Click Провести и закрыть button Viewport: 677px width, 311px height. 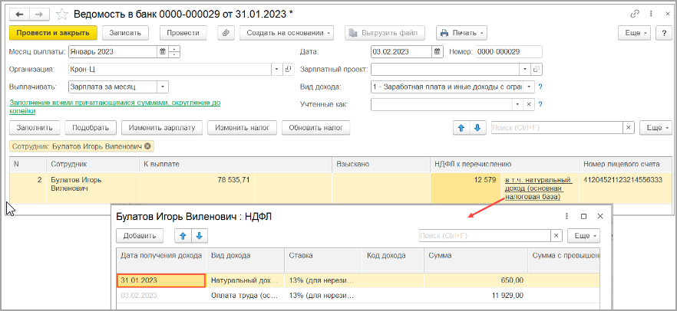point(53,33)
